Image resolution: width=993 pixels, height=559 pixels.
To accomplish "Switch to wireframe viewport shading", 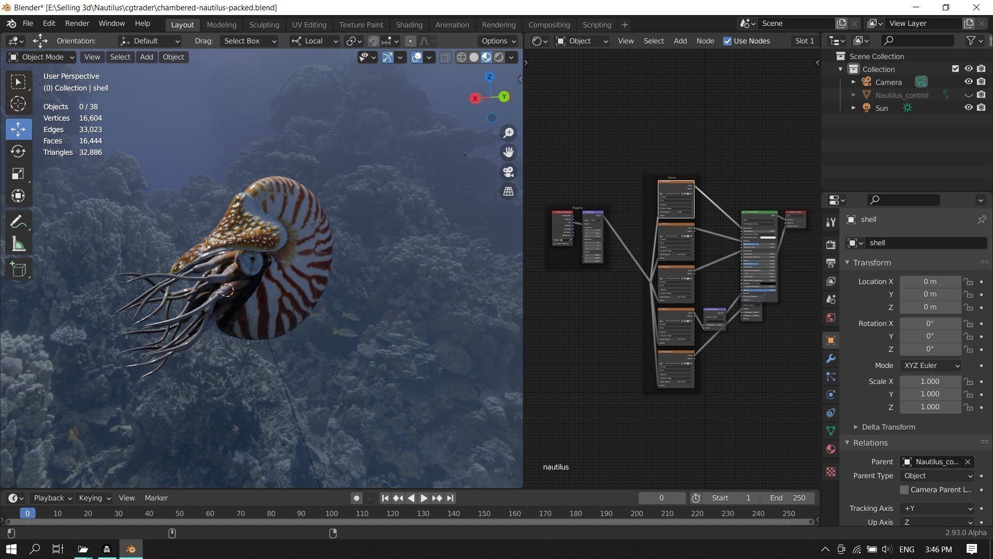I will point(461,57).
